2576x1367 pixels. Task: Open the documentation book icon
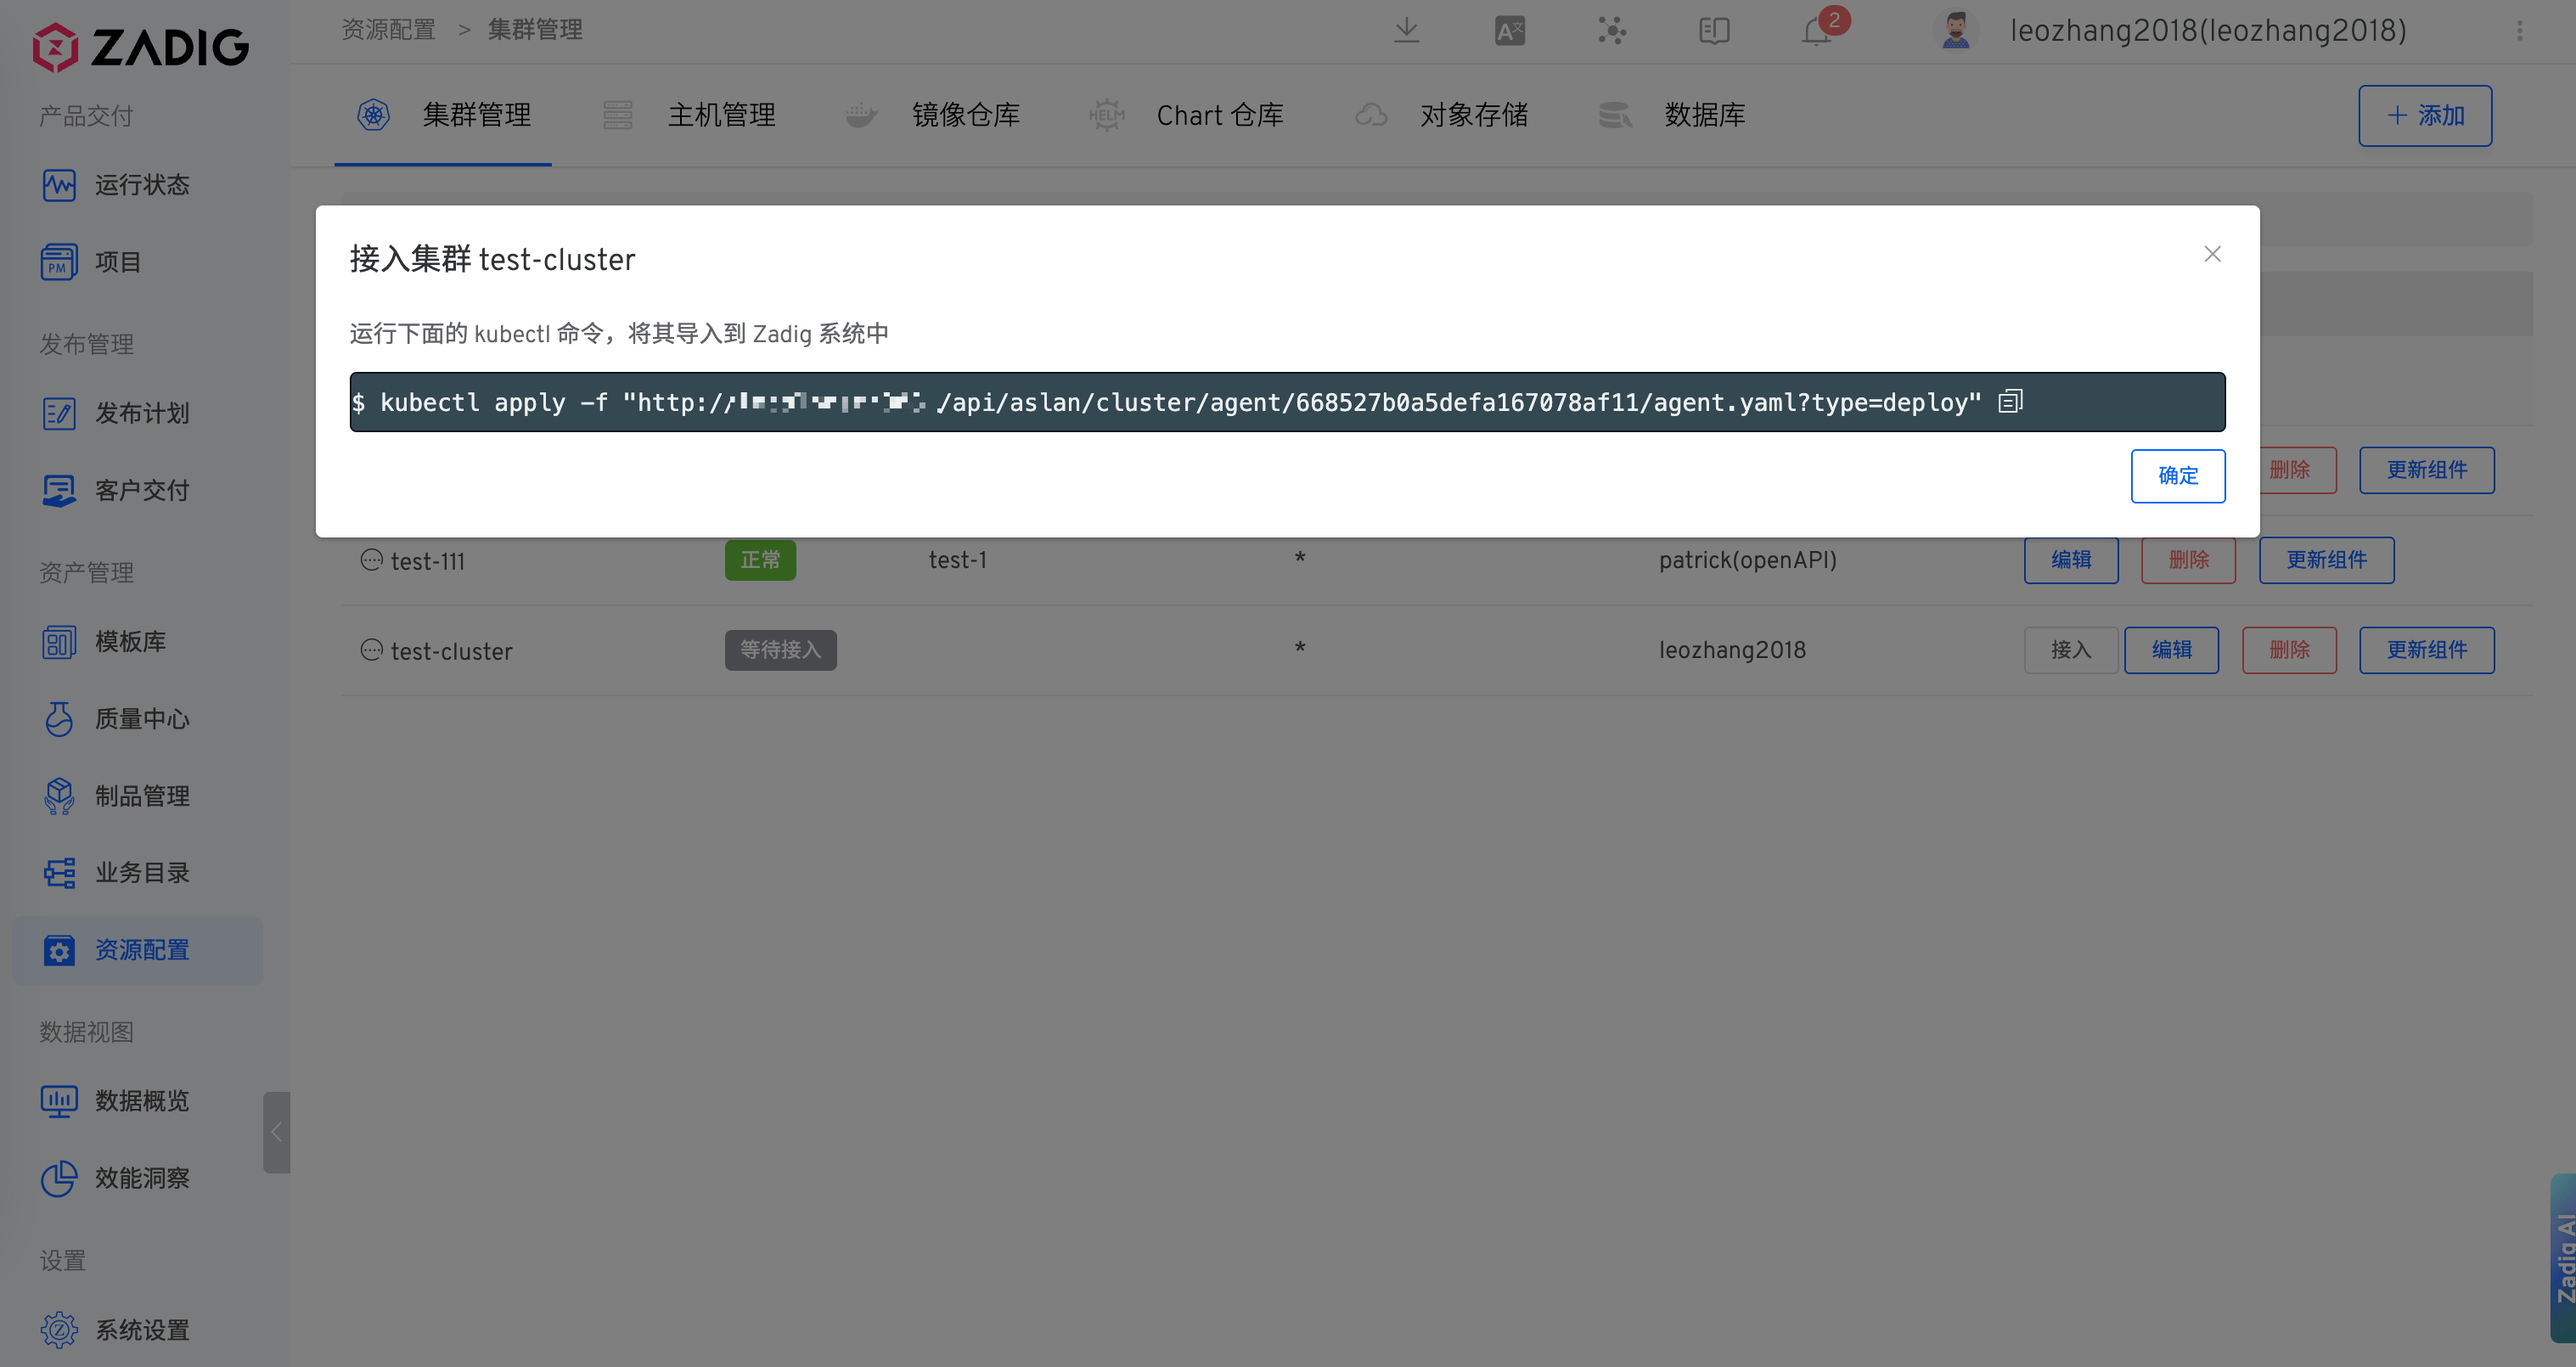pyautogui.click(x=1713, y=31)
